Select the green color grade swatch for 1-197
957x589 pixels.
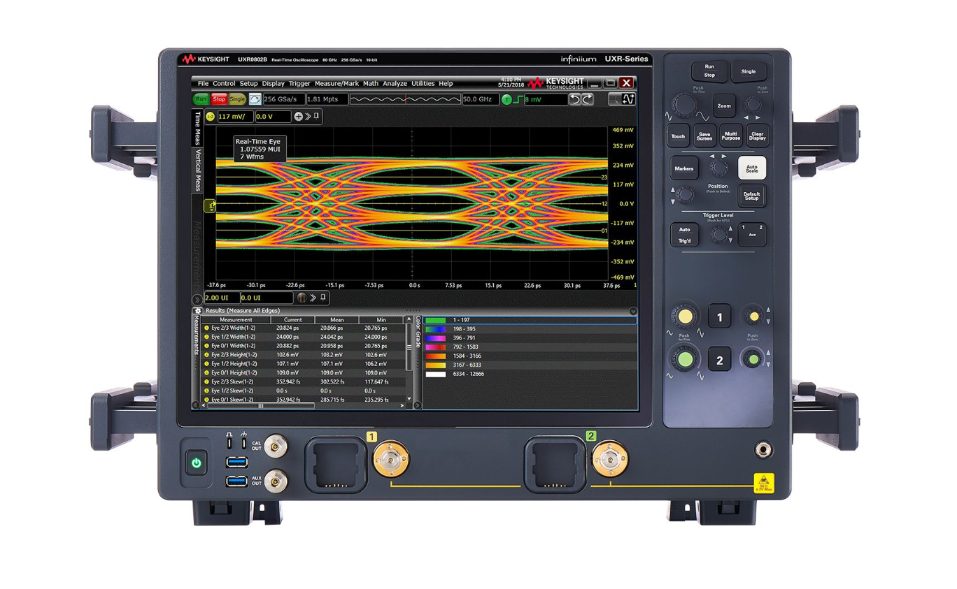(x=435, y=320)
